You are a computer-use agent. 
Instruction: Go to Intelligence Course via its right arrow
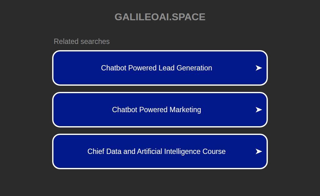(x=258, y=151)
